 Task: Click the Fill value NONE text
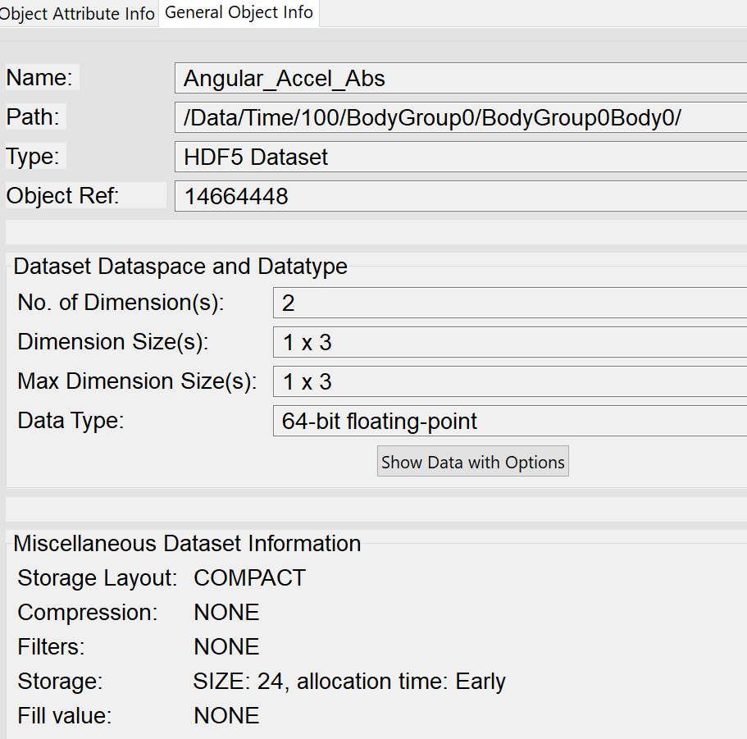(x=227, y=716)
